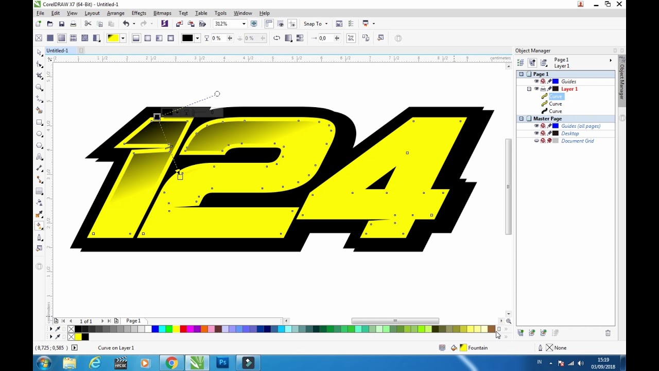Select the Shape tool in toolbox

click(40, 64)
